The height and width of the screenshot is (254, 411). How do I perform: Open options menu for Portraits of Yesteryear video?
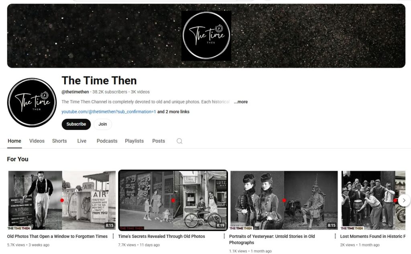[x=335, y=236]
